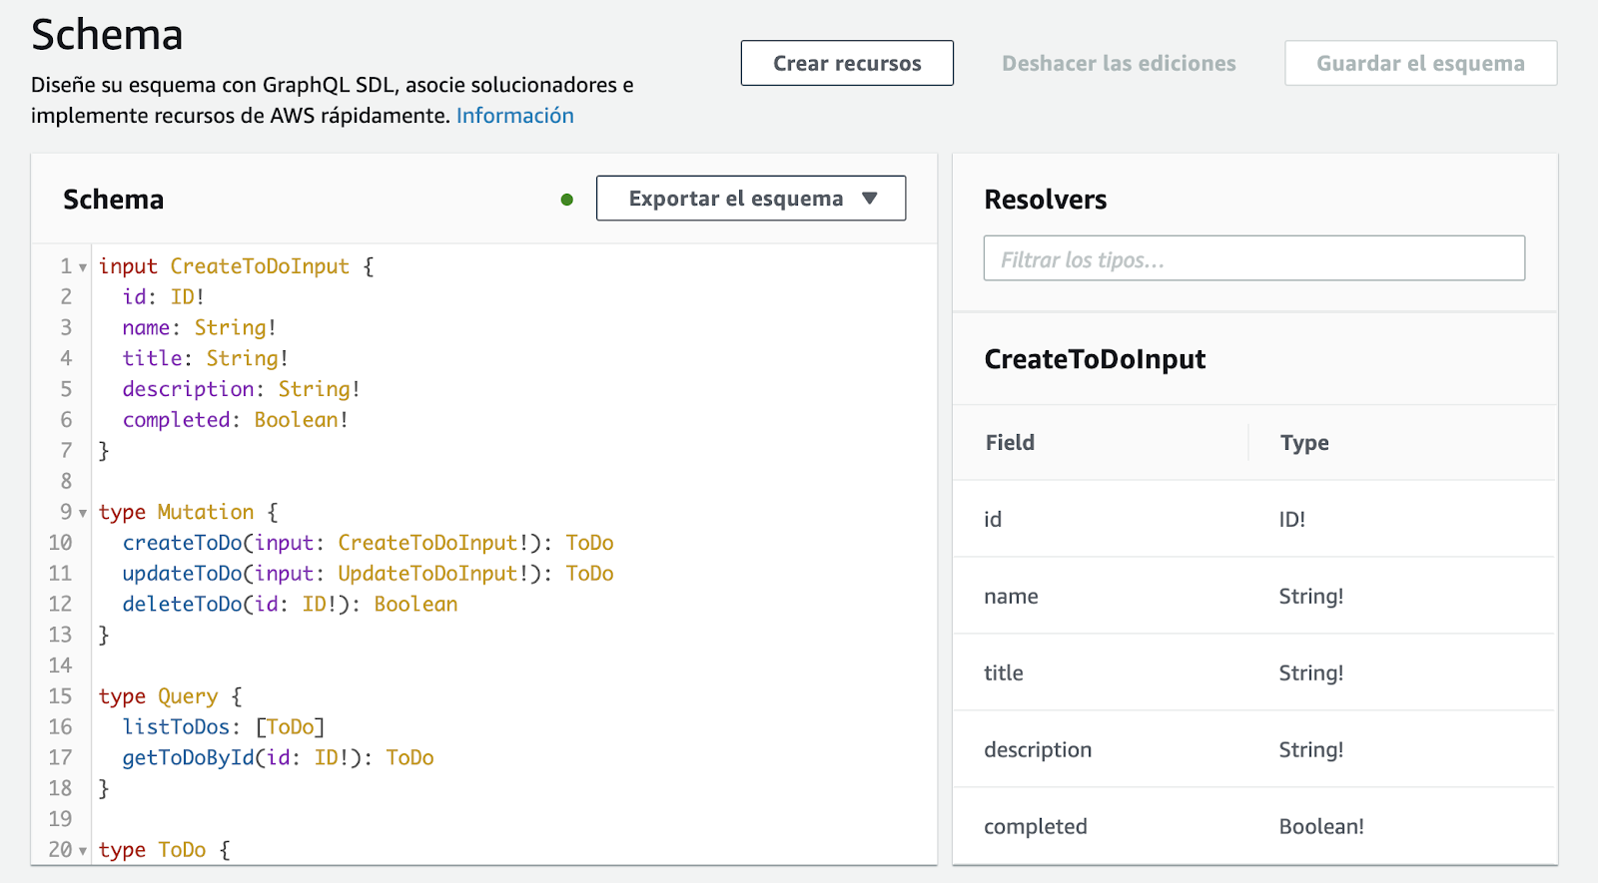Click createToDo mutation on line 10
This screenshot has width=1598, height=883.
tap(368, 543)
